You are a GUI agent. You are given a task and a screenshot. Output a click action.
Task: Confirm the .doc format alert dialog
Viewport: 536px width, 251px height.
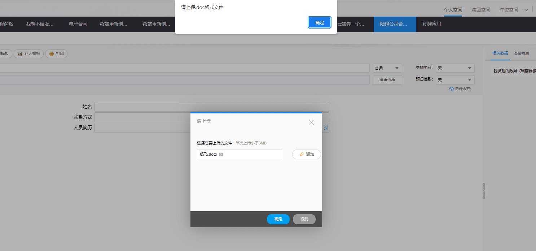click(320, 22)
